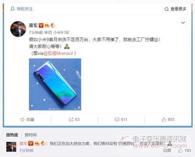Click 回复 to reply to comment
Image resolution: width=195 pixels, height=157 pixels.
167,150
